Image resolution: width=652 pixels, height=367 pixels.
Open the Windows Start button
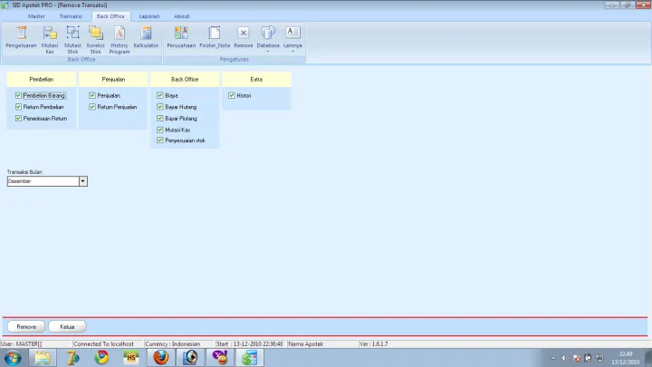tap(13, 358)
